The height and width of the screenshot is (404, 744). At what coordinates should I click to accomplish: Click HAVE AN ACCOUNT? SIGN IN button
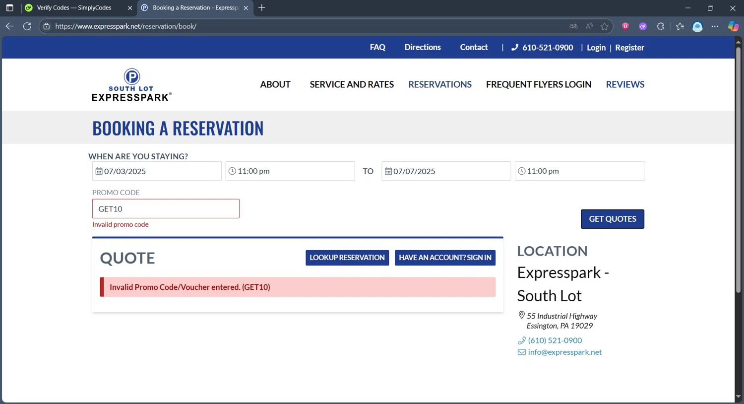pos(445,258)
